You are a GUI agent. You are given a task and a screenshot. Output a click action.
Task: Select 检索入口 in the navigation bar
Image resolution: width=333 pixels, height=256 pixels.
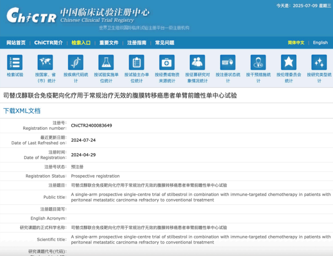(x=81, y=43)
